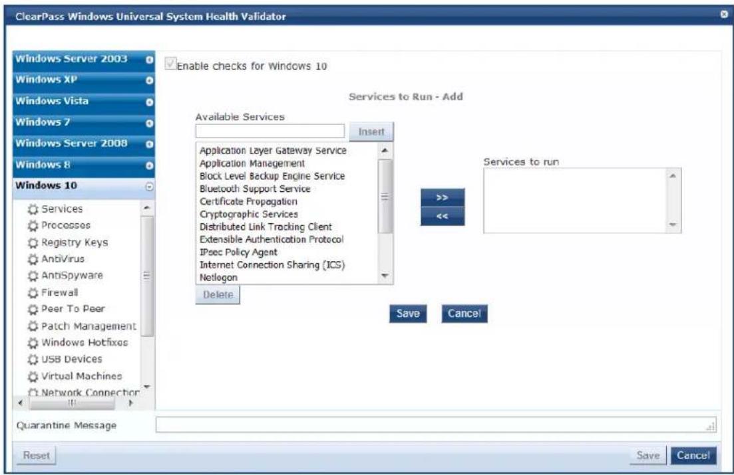Open the Registry Keys category

[x=75, y=242]
